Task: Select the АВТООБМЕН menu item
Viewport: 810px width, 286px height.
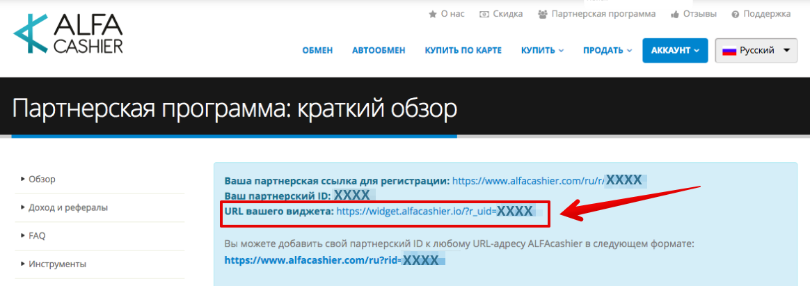Action: point(379,51)
